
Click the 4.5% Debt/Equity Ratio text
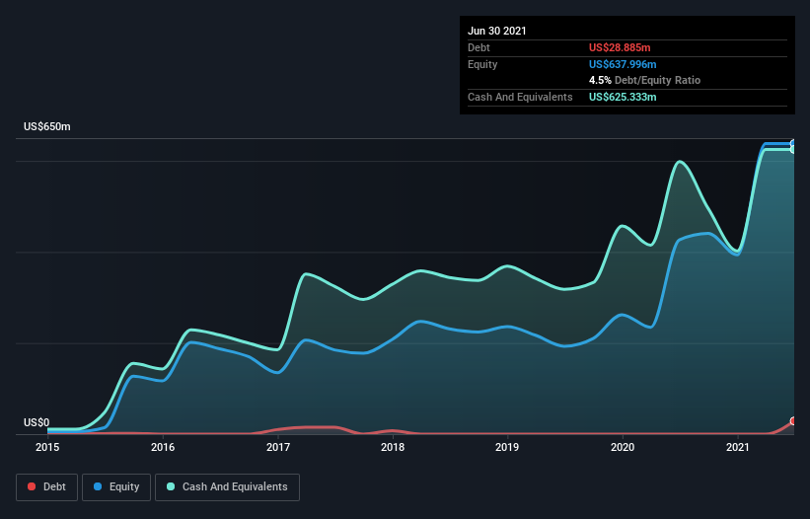(644, 81)
